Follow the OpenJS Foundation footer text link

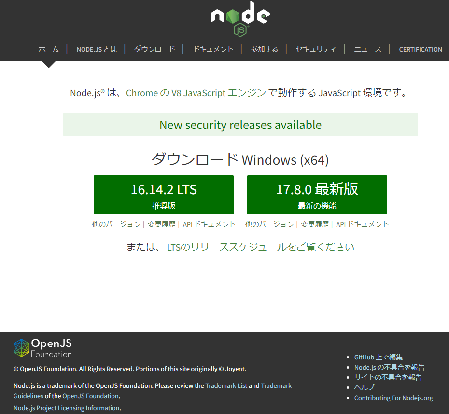[90, 396]
